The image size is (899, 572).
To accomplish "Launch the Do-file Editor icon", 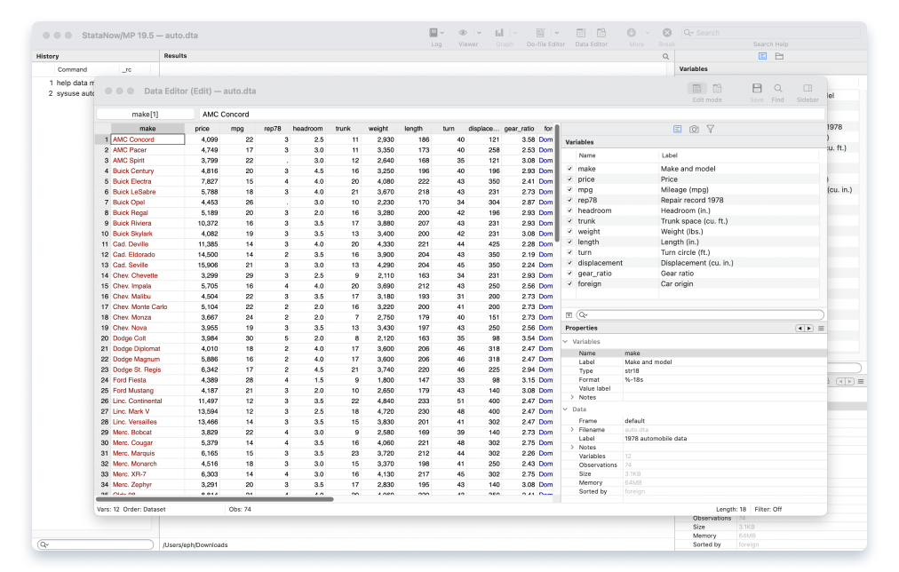I will 540,33.
